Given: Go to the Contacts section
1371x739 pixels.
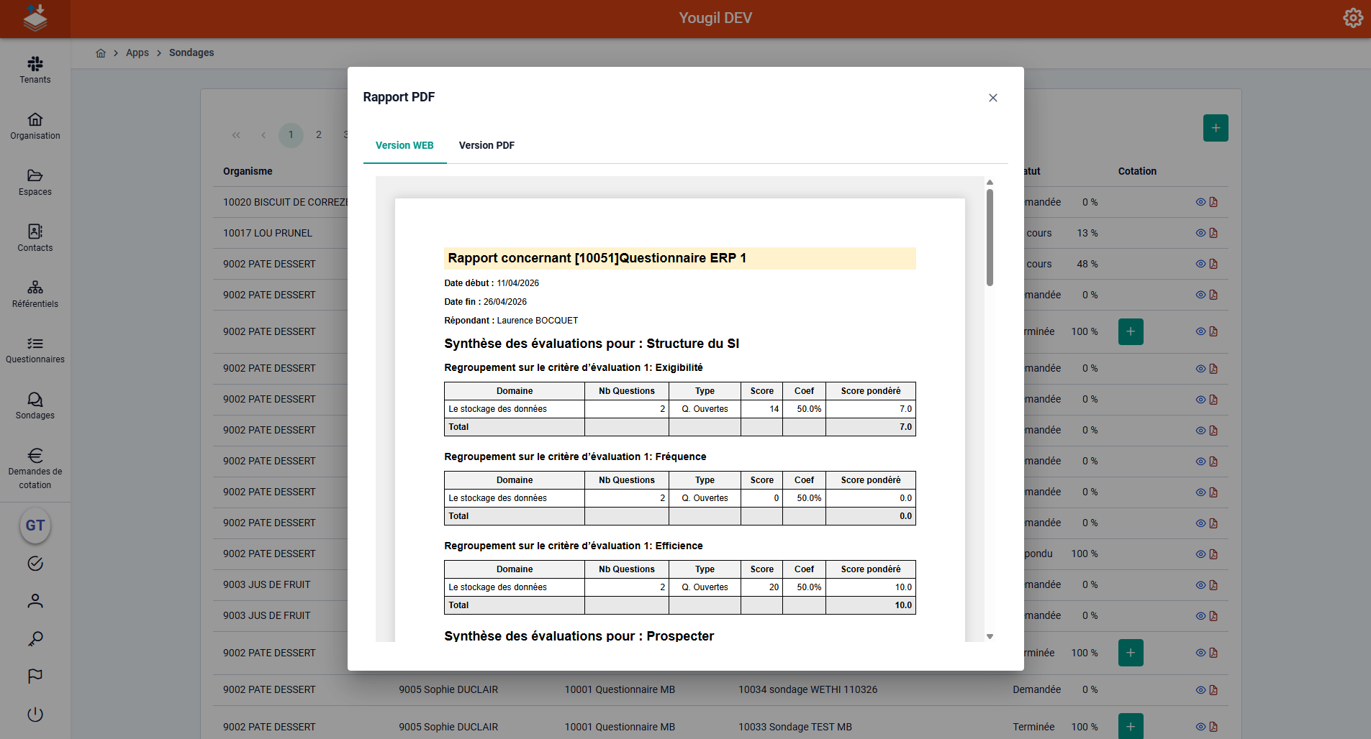Looking at the screenshot, I should [x=35, y=239].
